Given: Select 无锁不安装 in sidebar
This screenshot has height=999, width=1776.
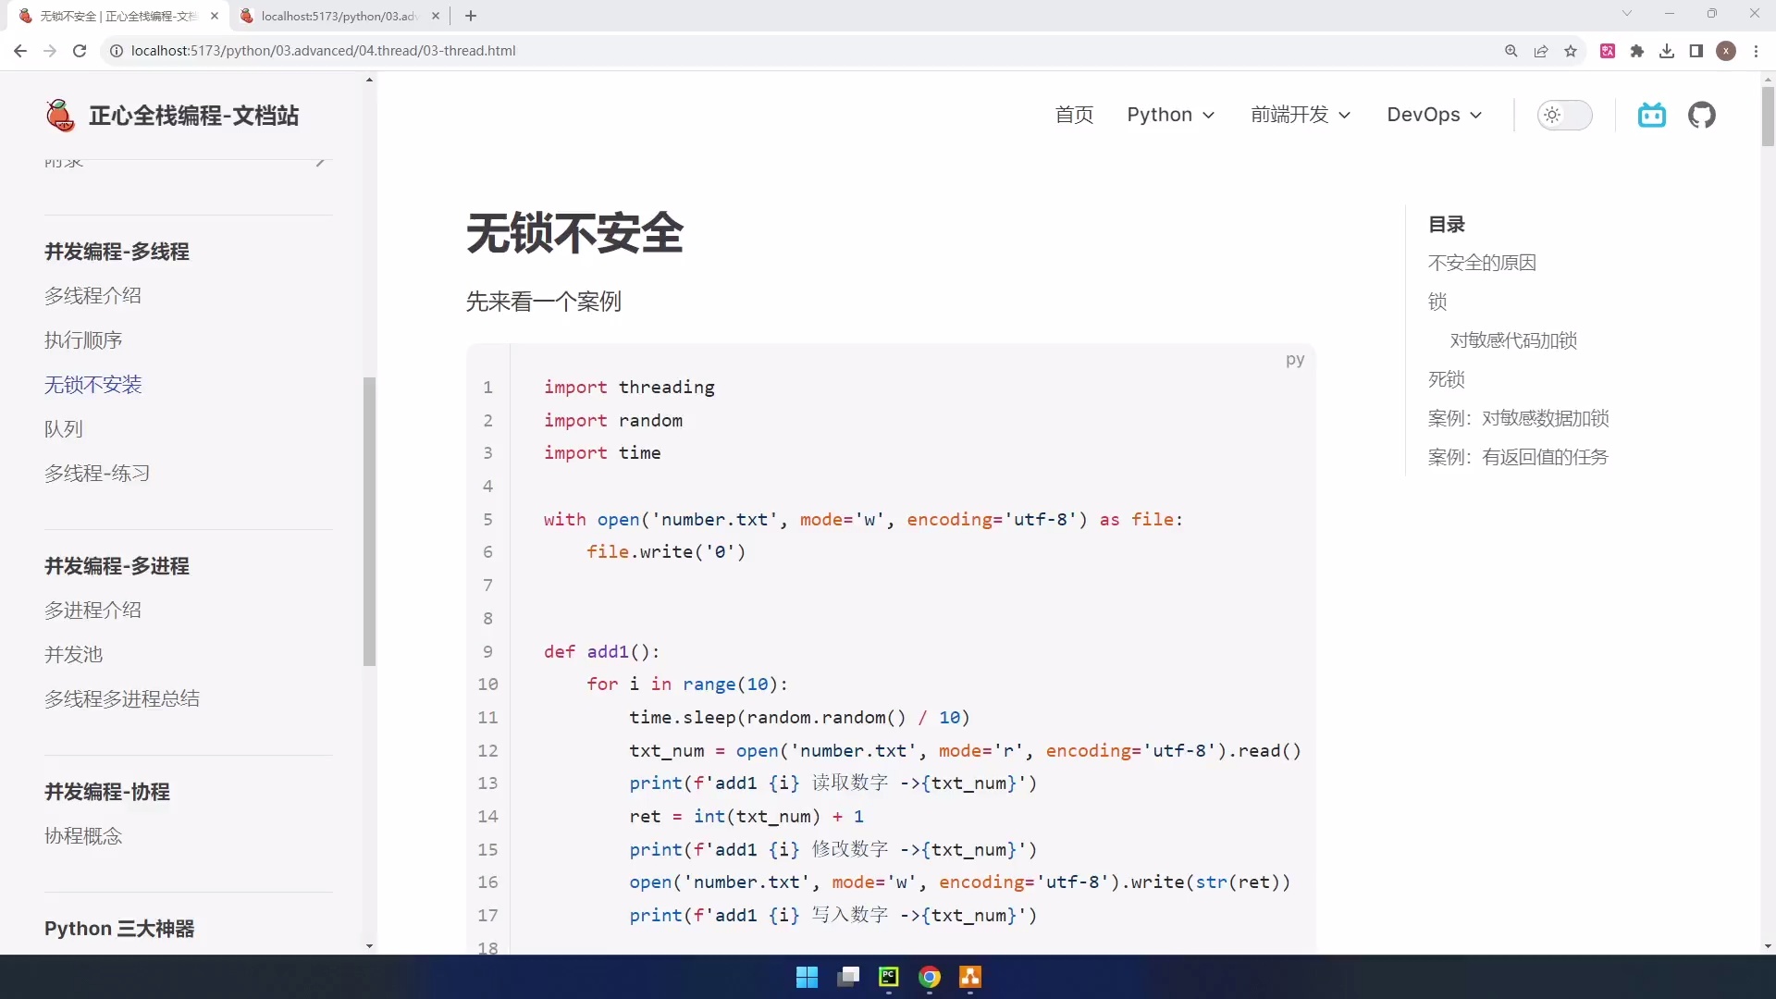Looking at the screenshot, I should pos(92,385).
